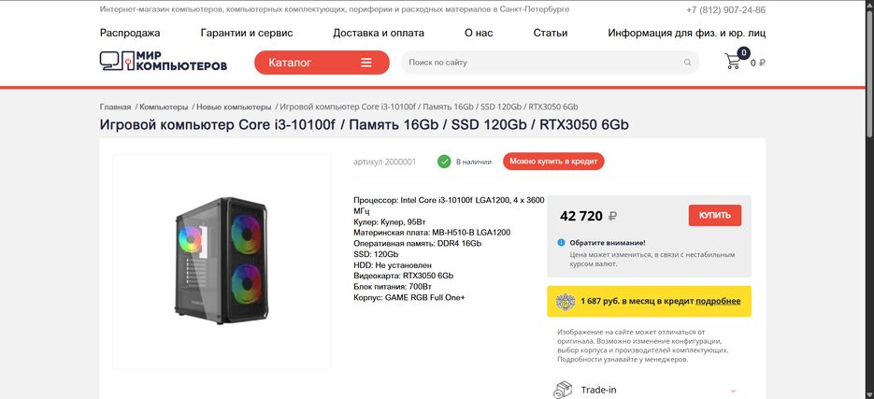Click the green in-stock checkmark icon

pos(444,162)
